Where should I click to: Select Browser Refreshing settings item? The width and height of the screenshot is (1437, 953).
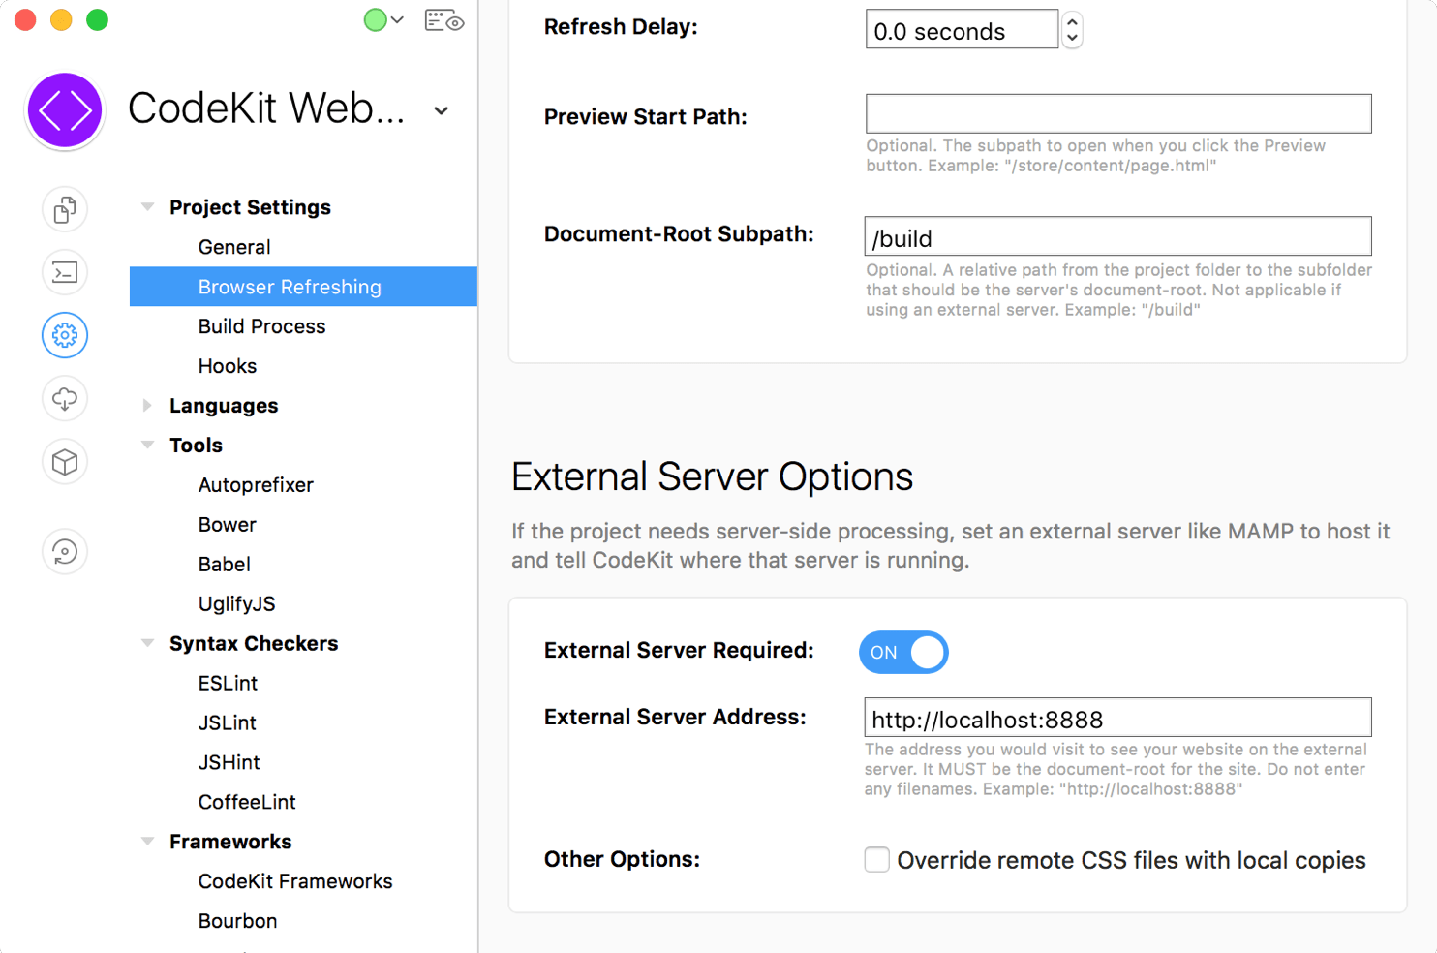pyautogui.click(x=303, y=287)
